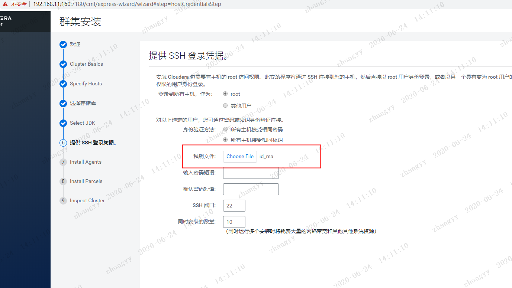
Task: Choose 所有主机接受相同私钥 authentication option
Action: [225, 140]
